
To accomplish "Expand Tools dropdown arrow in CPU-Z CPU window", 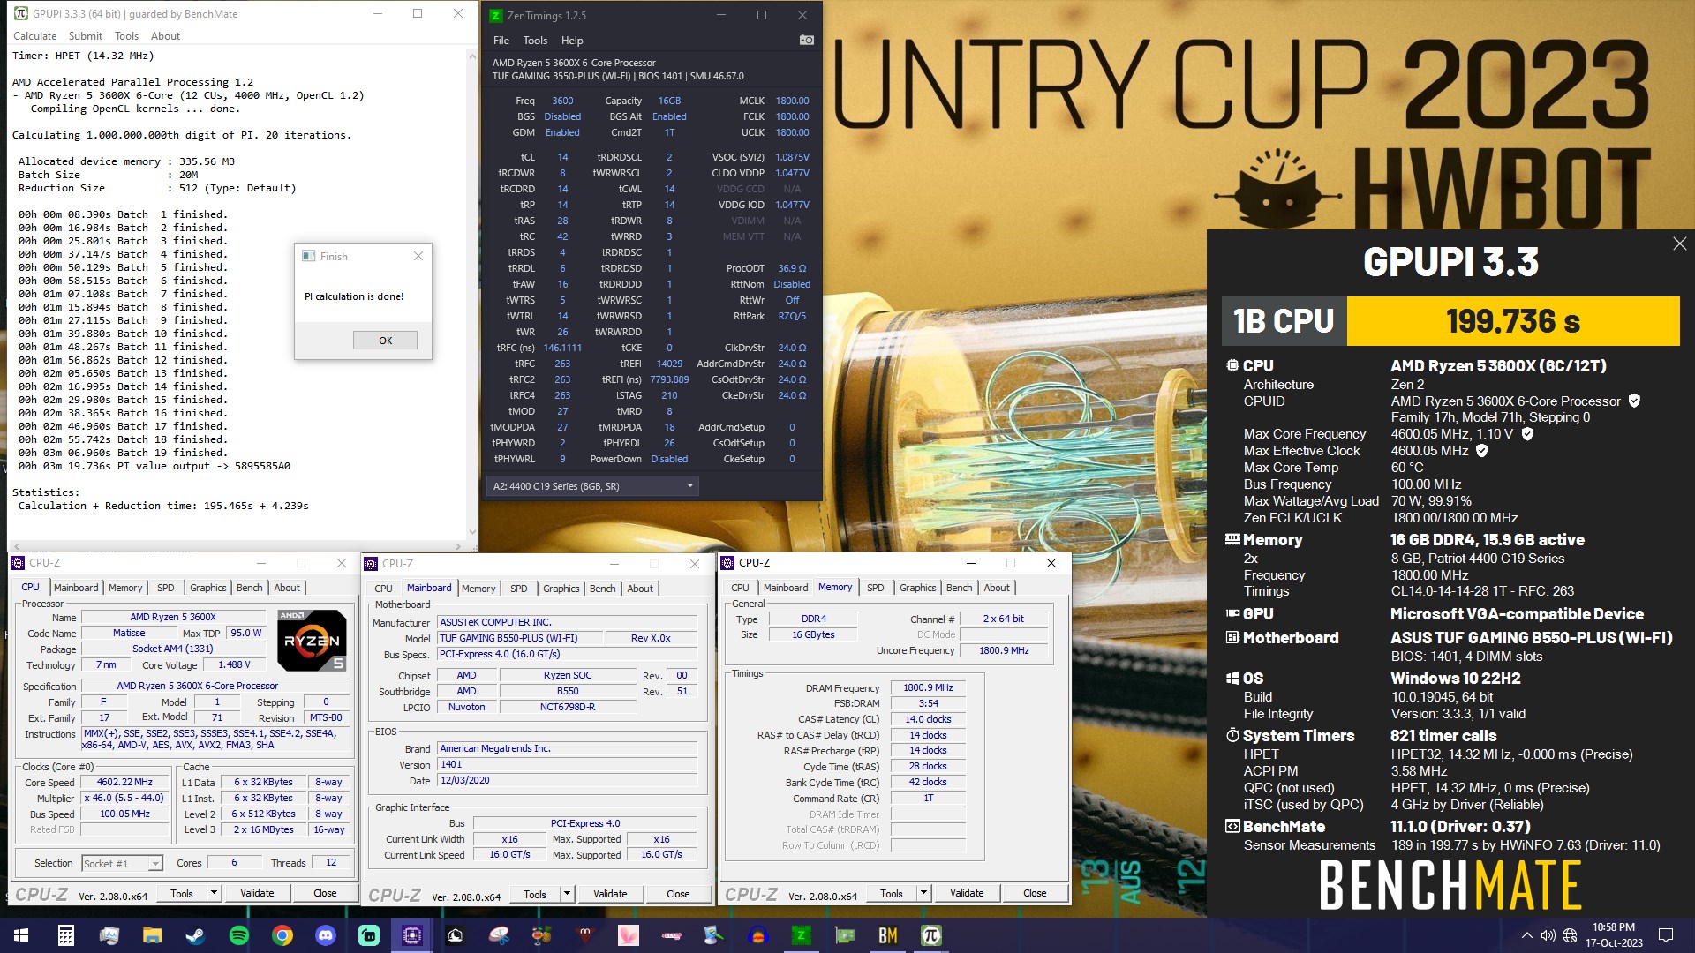I will [x=214, y=893].
